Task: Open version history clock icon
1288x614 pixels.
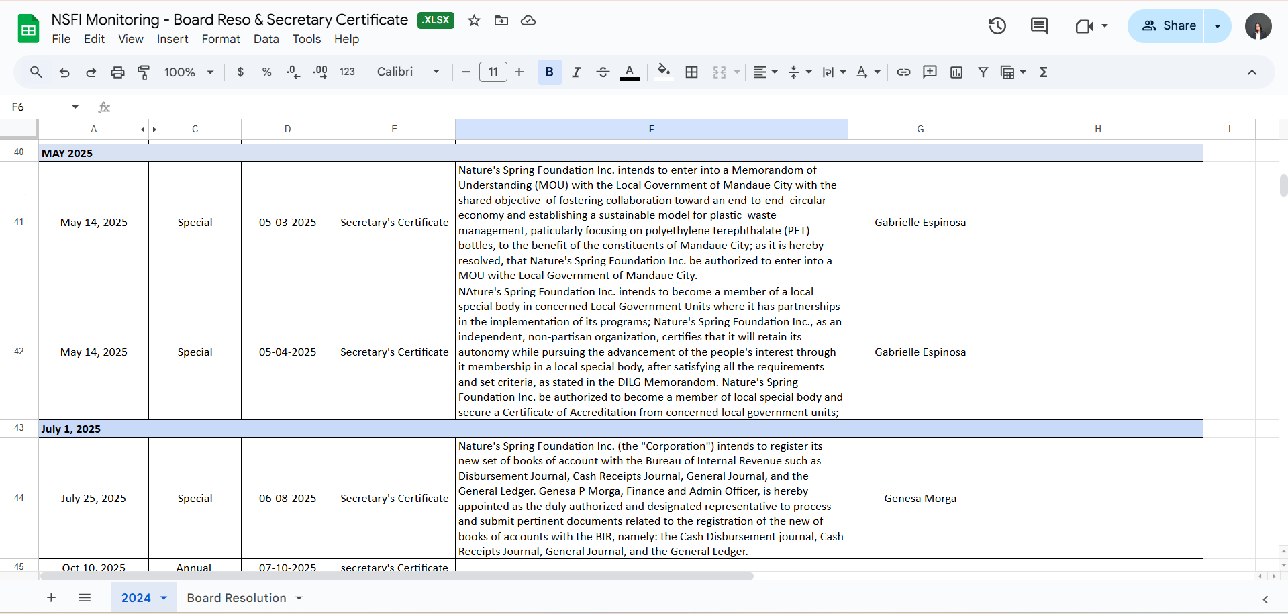Action: (x=997, y=26)
